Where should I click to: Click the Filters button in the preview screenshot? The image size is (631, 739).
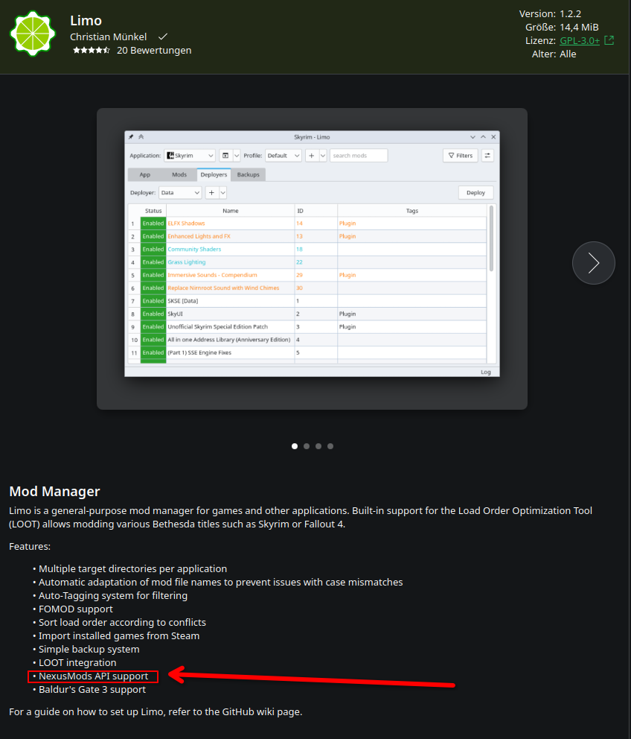(x=460, y=156)
